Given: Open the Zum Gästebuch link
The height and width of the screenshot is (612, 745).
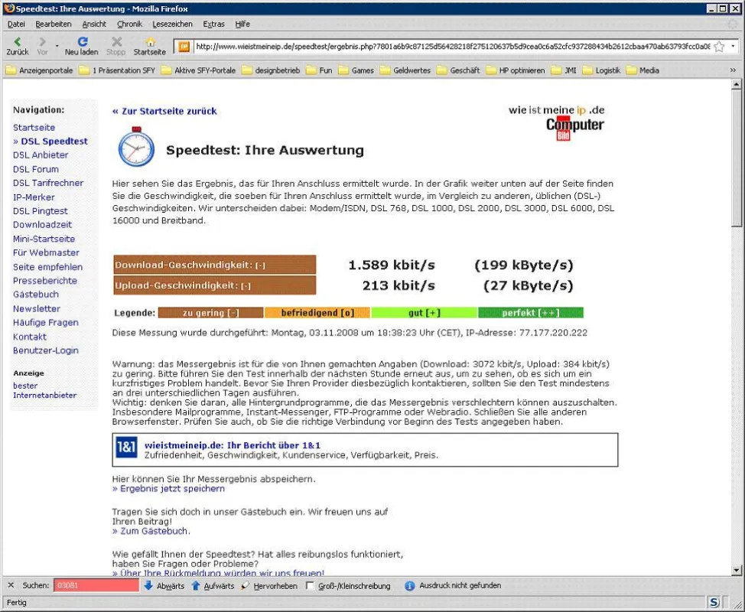Looking at the screenshot, I should [150, 531].
